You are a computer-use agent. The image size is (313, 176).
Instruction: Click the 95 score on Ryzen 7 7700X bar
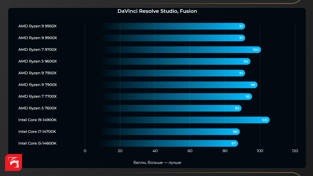click(x=248, y=97)
